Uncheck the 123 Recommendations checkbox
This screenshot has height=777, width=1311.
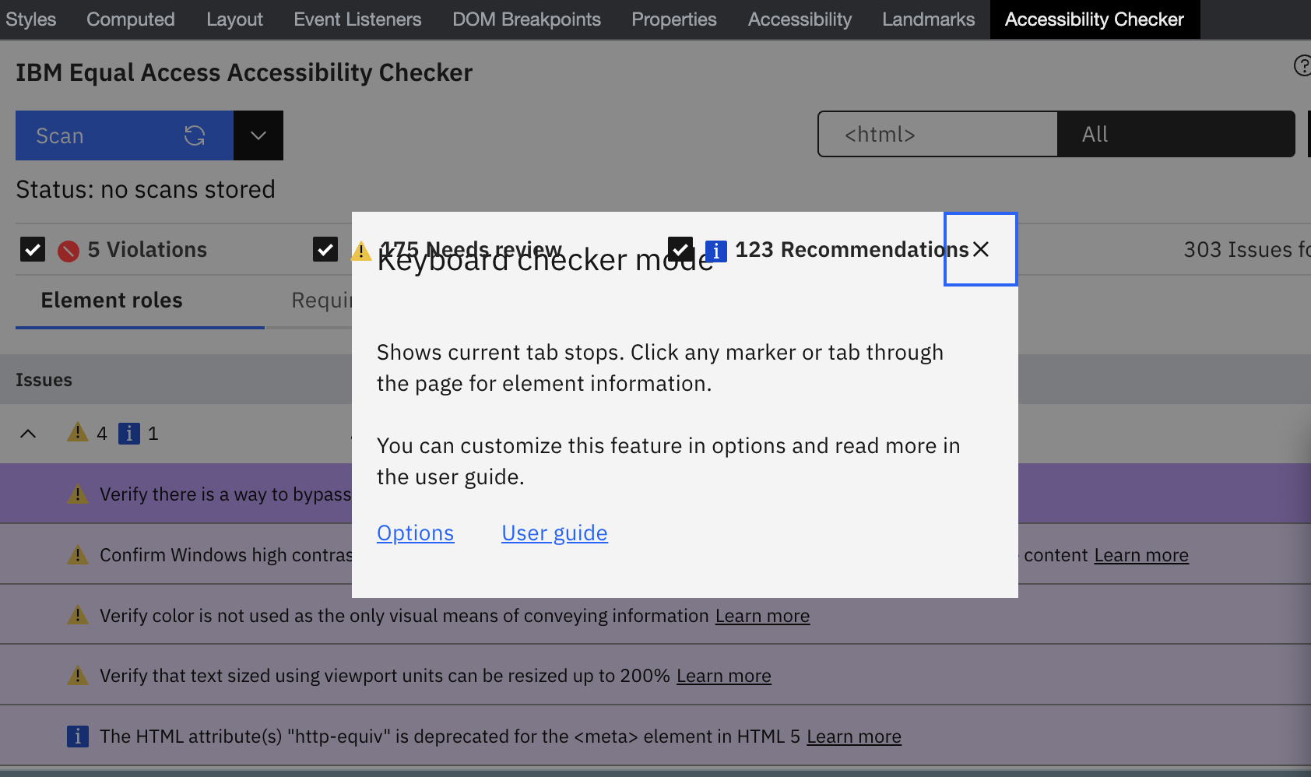pyautogui.click(x=680, y=249)
